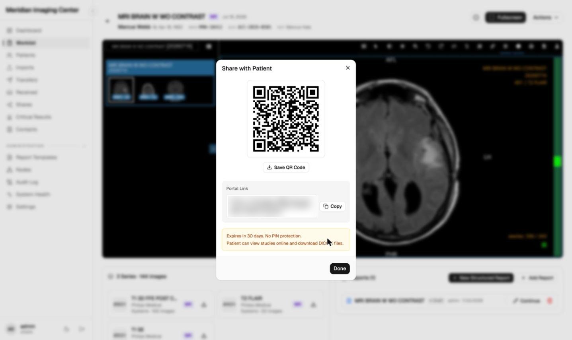Open System Health in the sidebar
Viewport: 572px width, 340px height.
(x=33, y=194)
